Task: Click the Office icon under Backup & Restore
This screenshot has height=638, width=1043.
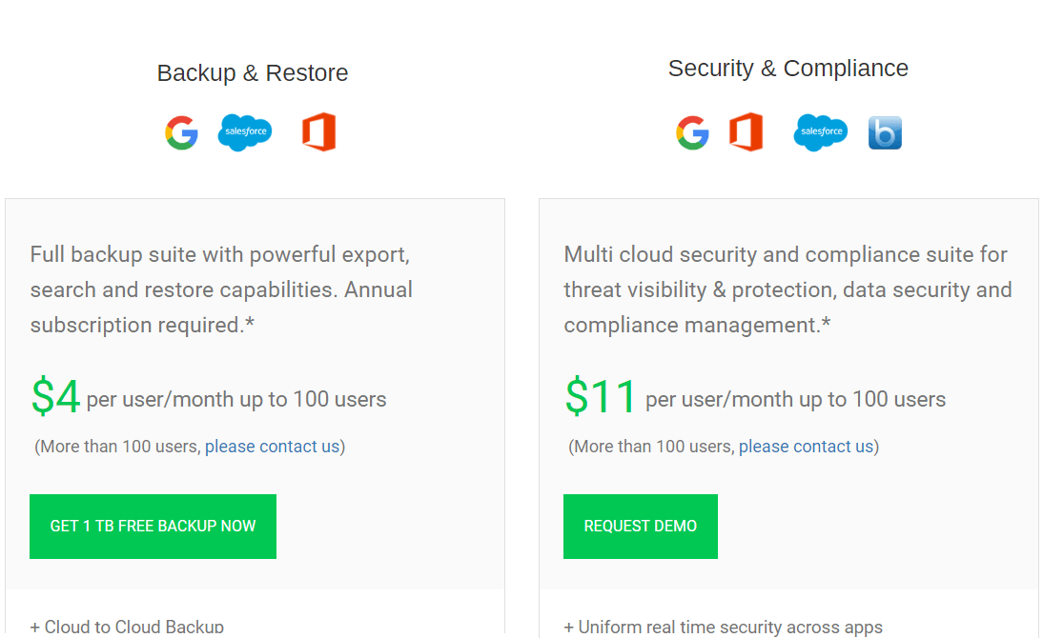Action: 318,132
